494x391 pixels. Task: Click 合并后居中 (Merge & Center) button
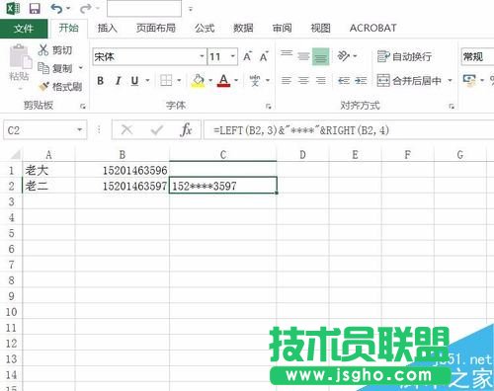(x=409, y=80)
